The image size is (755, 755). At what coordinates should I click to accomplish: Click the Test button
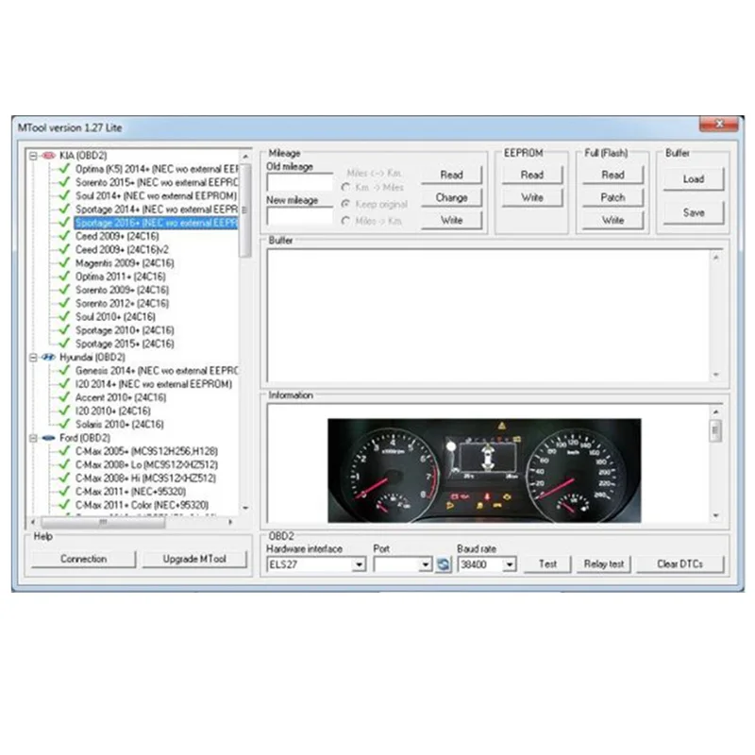tap(547, 564)
